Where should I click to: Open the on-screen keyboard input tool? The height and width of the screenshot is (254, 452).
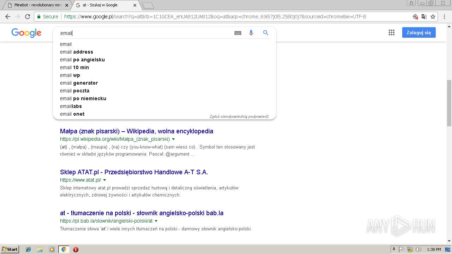pyautogui.click(x=238, y=33)
